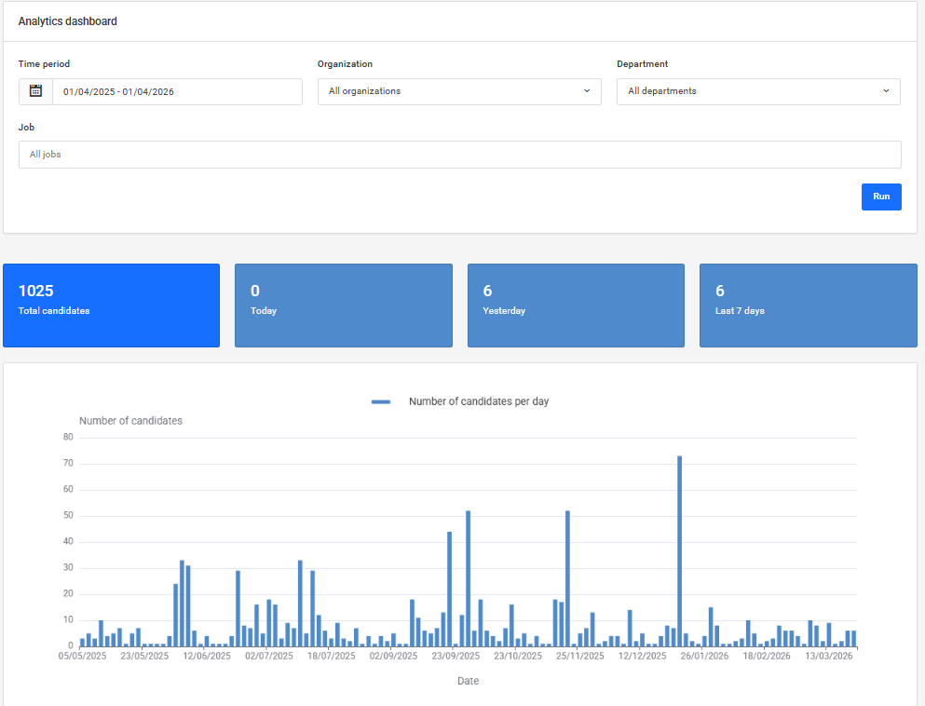This screenshot has height=706, width=925.
Task: Click the Today candidates card
Action: (343, 305)
